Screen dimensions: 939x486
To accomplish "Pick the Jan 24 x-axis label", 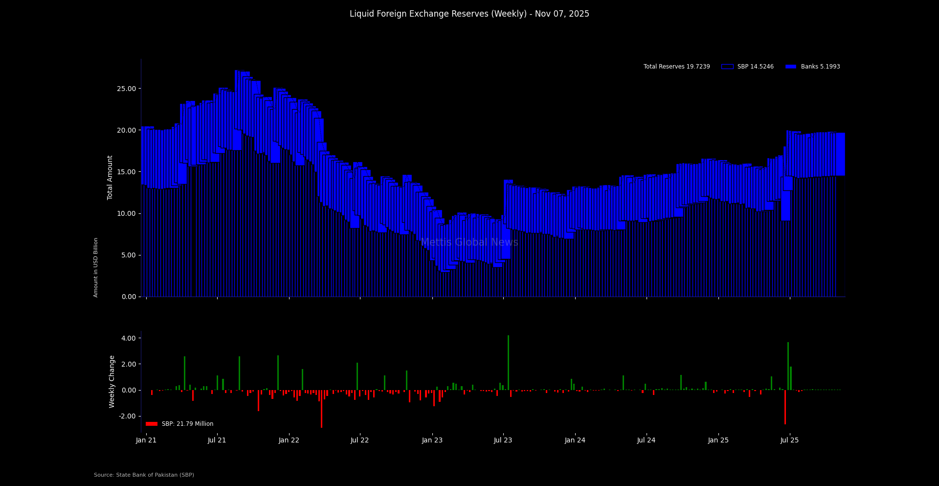I will [575, 440].
